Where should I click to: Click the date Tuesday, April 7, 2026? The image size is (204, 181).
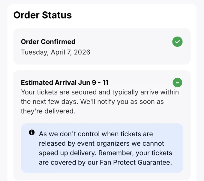55,52
